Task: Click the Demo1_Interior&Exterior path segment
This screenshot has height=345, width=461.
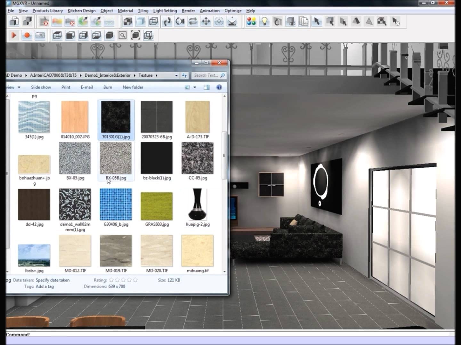Action: (108, 75)
